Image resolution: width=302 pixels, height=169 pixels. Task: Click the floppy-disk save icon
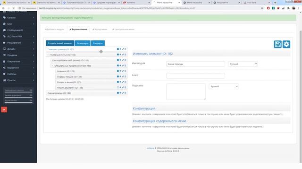(277, 44)
